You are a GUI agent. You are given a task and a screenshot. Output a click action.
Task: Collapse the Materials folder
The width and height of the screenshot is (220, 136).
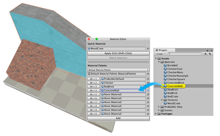[x=159, y=62]
